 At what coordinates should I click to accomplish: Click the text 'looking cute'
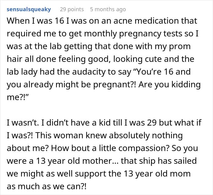(138, 59)
